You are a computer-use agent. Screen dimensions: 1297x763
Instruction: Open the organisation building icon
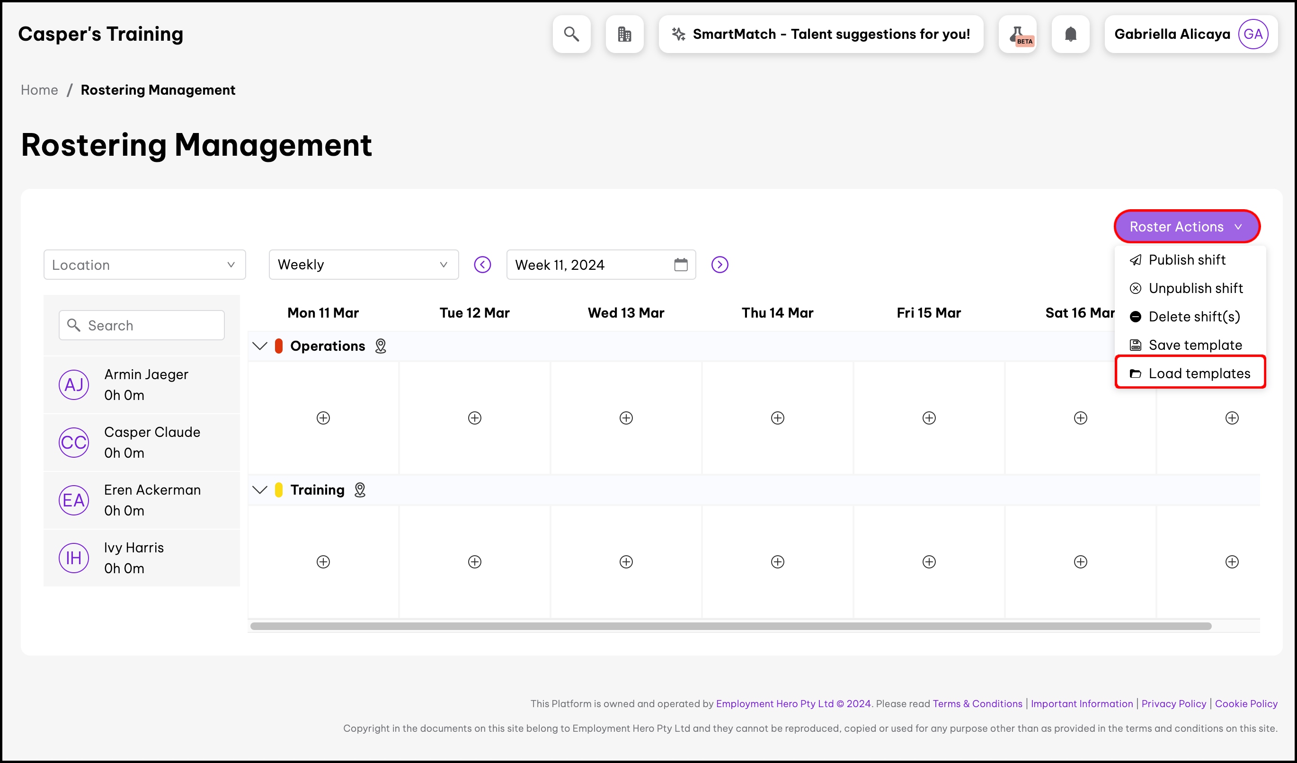pos(624,34)
